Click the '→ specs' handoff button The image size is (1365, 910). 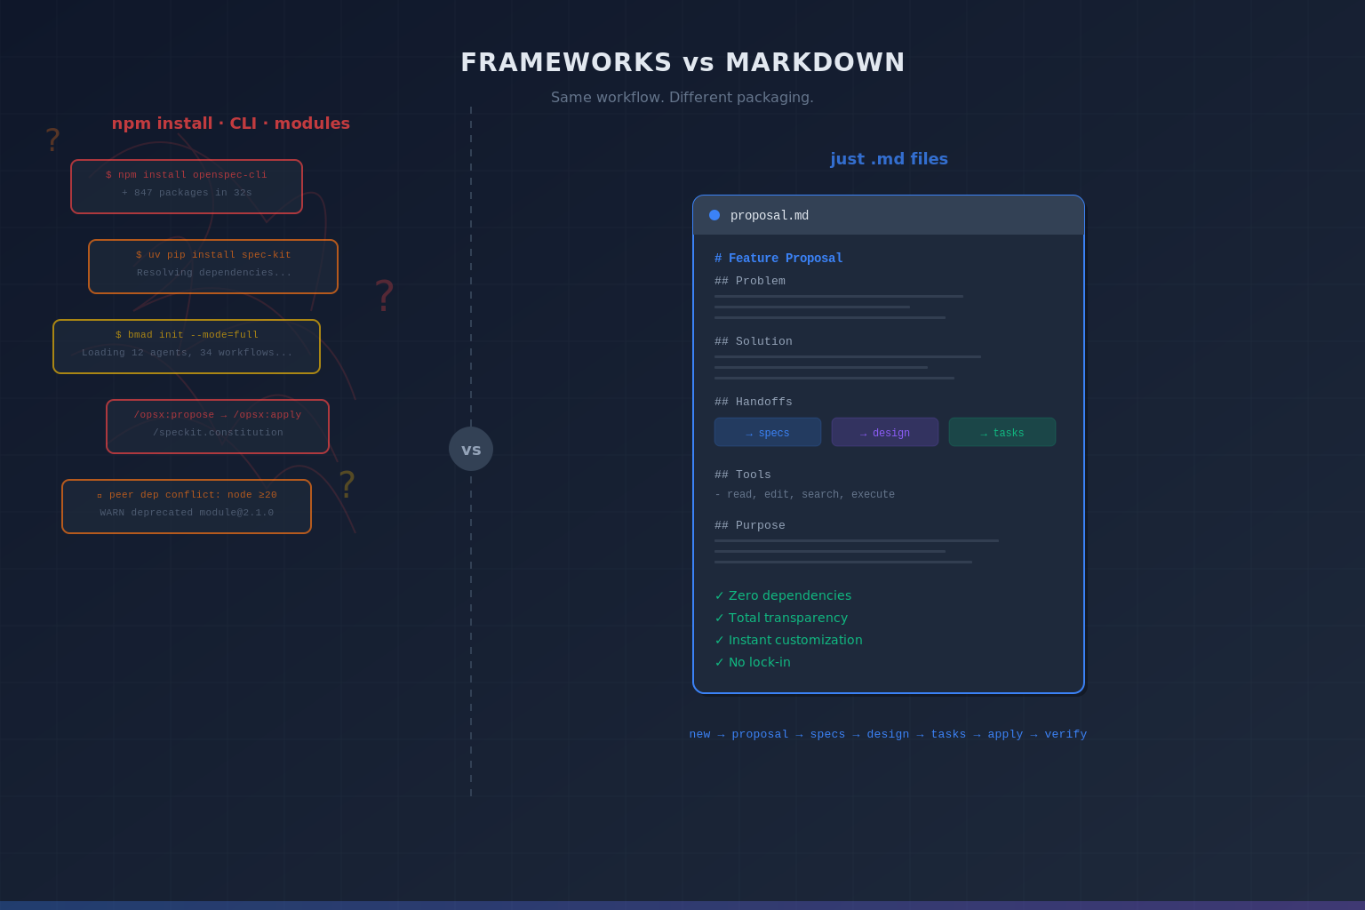coord(768,432)
